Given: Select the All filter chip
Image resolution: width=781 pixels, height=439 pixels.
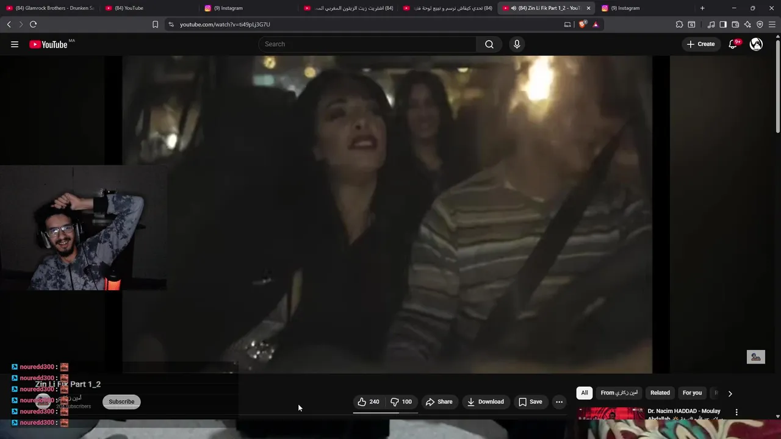Looking at the screenshot, I should [x=585, y=393].
